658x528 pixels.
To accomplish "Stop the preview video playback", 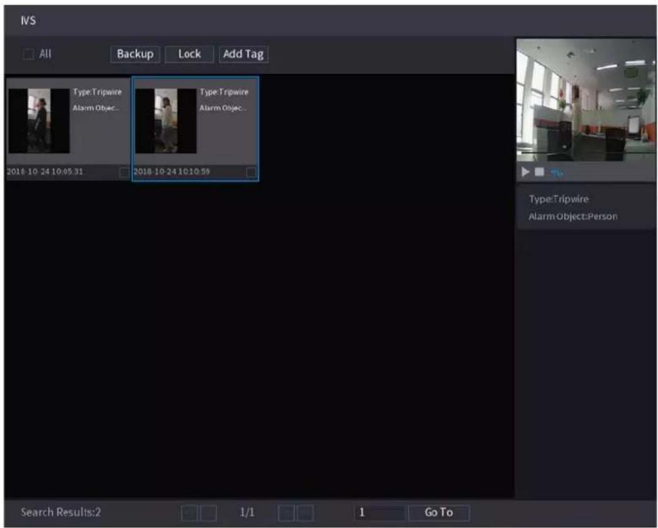I will tap(540, 172).
